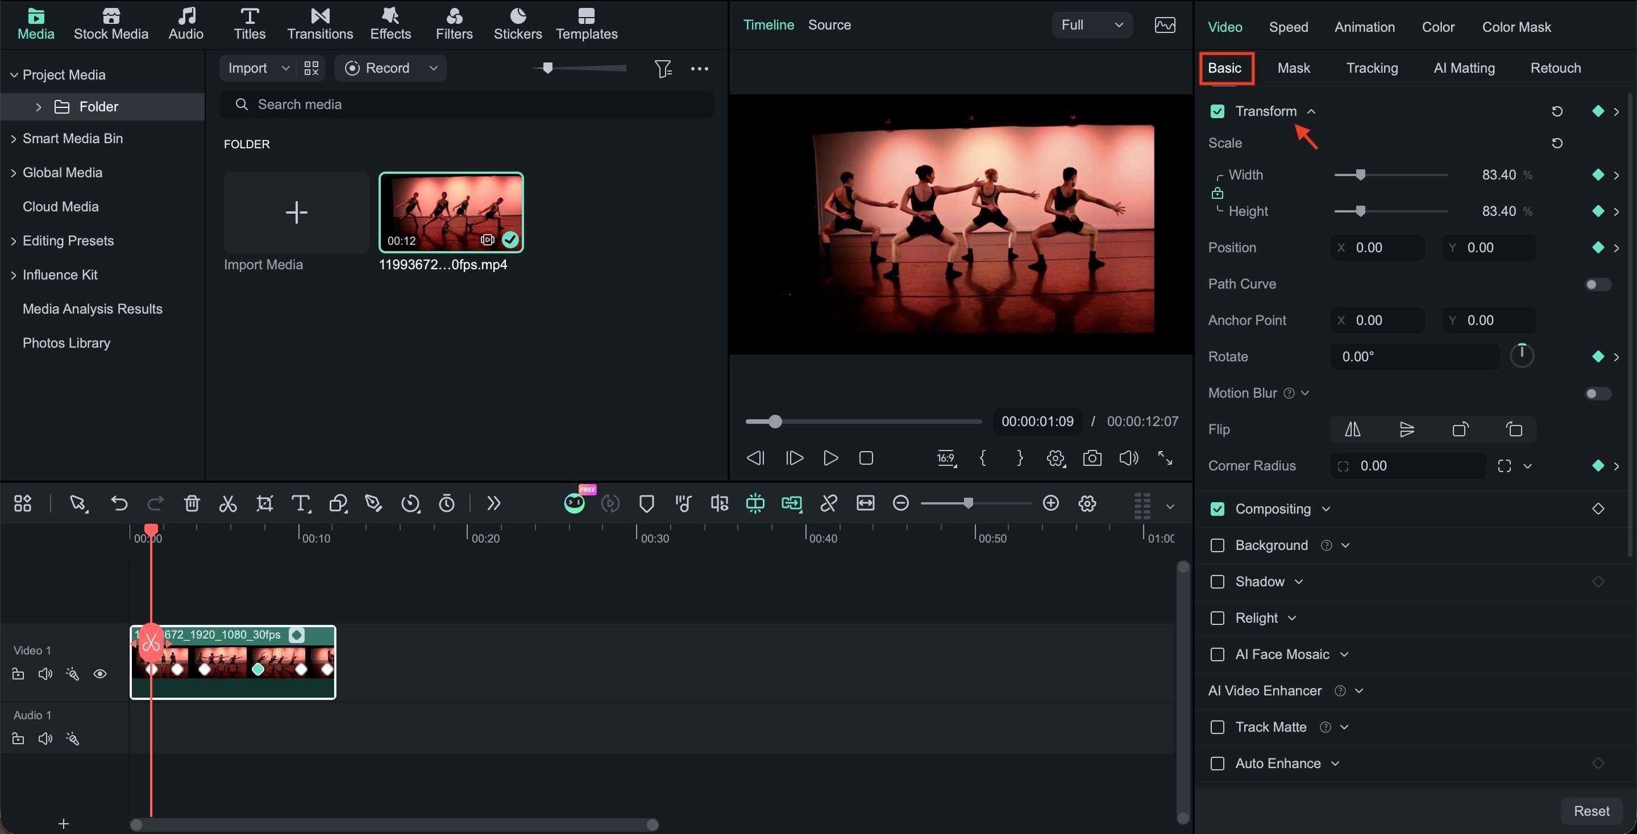Open the Stickers panel
1637x834 pixels.
point(517,24)
